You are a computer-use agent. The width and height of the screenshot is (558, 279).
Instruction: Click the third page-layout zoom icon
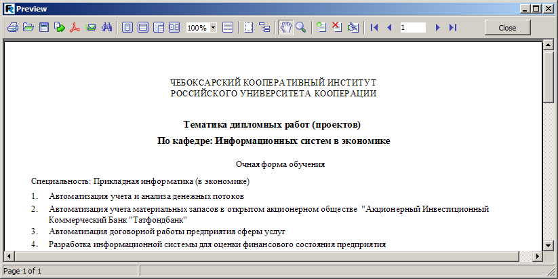click(x=159, y=27)
